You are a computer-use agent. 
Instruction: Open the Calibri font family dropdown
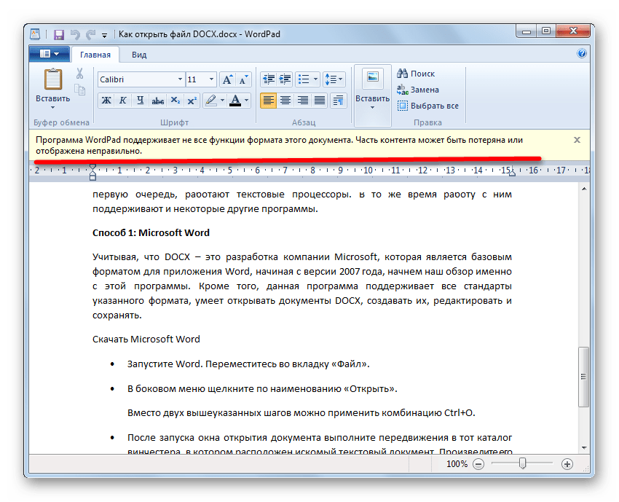180,79
